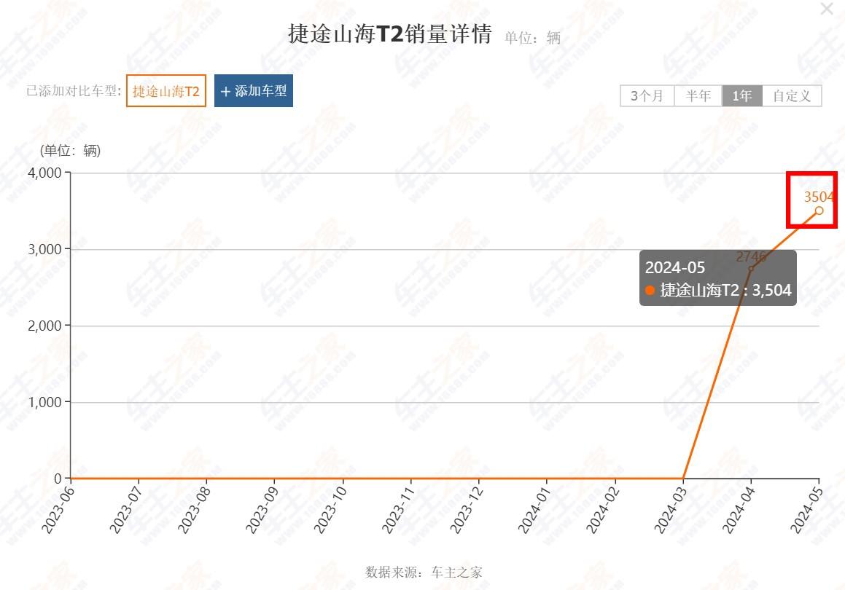The width and height of the screenshot is (845, 590).
Task: Click the 捷途山海T2 comparison model tag
Action: point(166,92)
